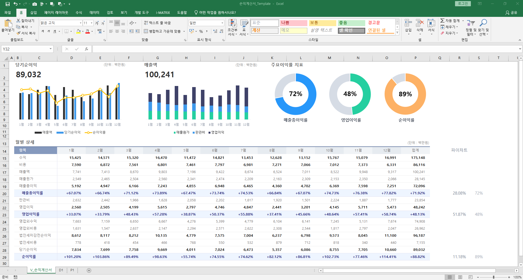
Task: Open the Name Box dropdown arrow
Action: pyautogui.click(x=50, y=49)
